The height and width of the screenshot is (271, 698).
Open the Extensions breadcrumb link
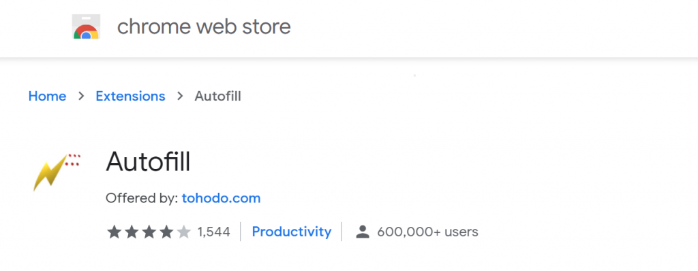pyautogui.click(x=130, y=96)
